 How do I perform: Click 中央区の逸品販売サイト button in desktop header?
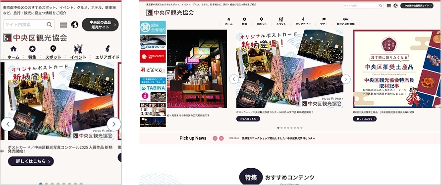[417, 5]
